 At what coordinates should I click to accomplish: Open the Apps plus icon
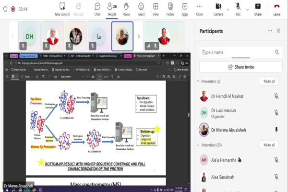click(184, 8)
